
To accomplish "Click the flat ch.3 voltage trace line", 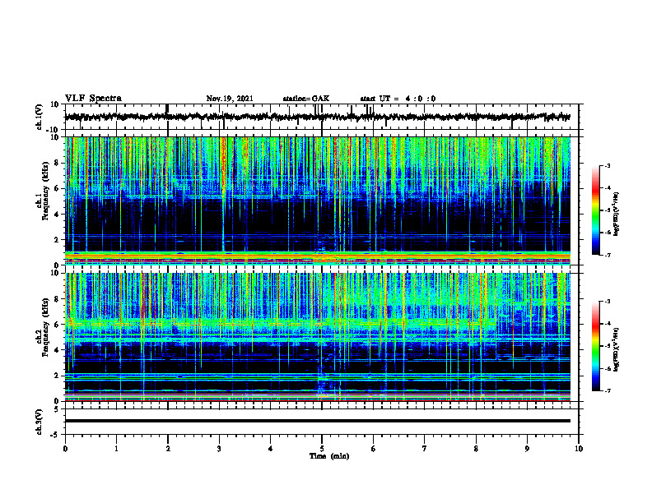I will 317,421.
